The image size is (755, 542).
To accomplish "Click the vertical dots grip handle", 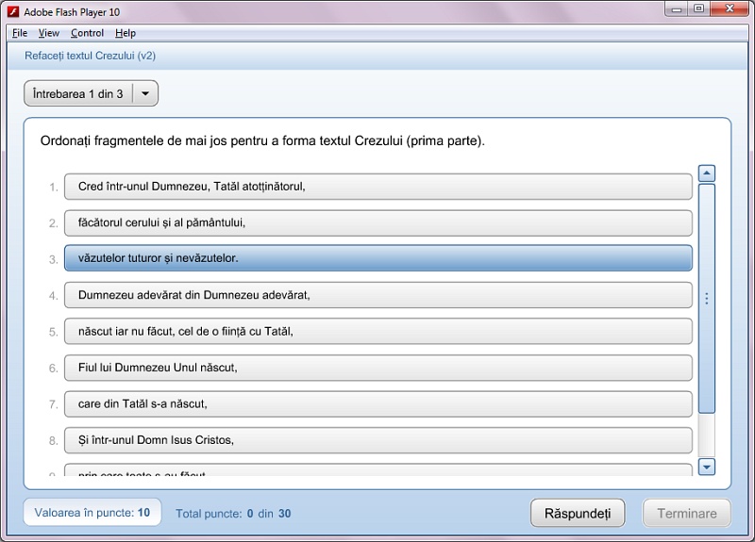I will pos(706,298).
